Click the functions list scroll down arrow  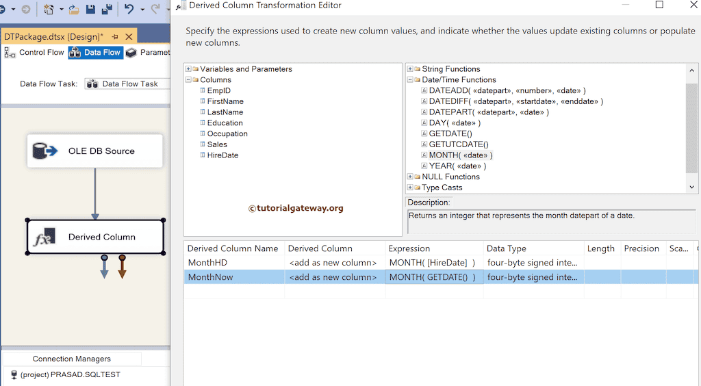click(x=691, y=188)
